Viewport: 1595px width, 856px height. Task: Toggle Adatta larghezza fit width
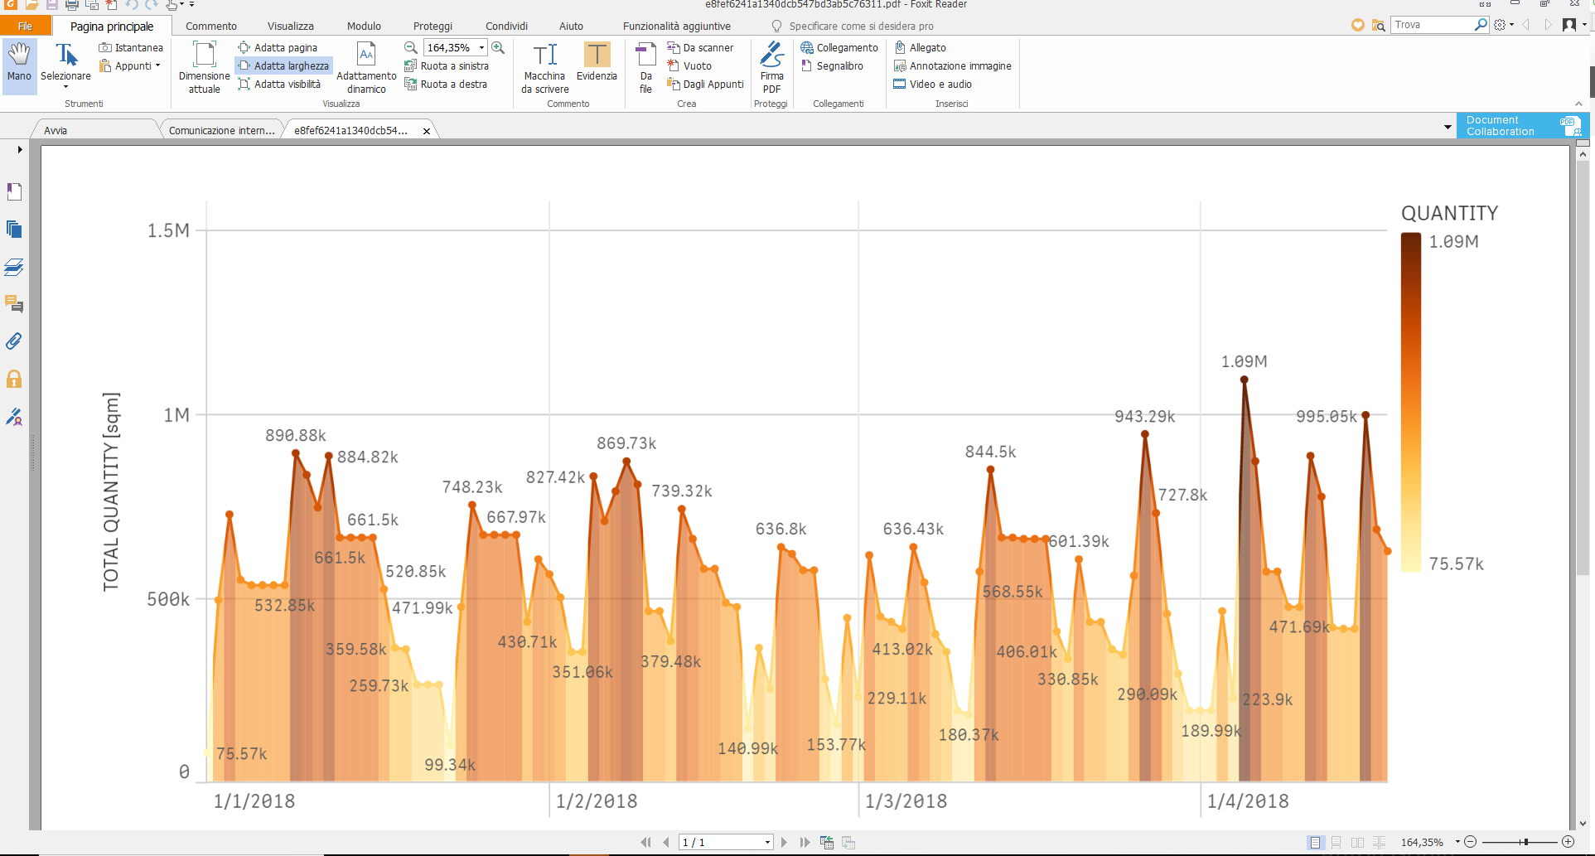click(283, 65)
